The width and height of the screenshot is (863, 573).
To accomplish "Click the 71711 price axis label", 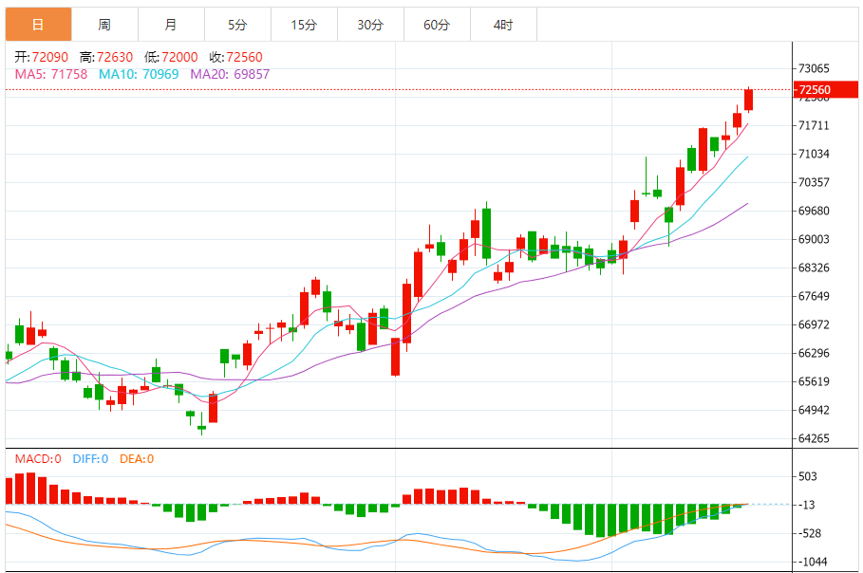I will pos(814,125).
